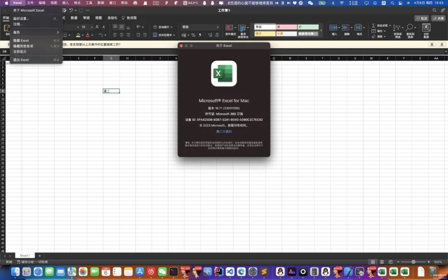Viewport: 448px width, 280px height.
Task: Click 否 in the recovery message bar
Action: pyautogui.click(x=442, y=44)
